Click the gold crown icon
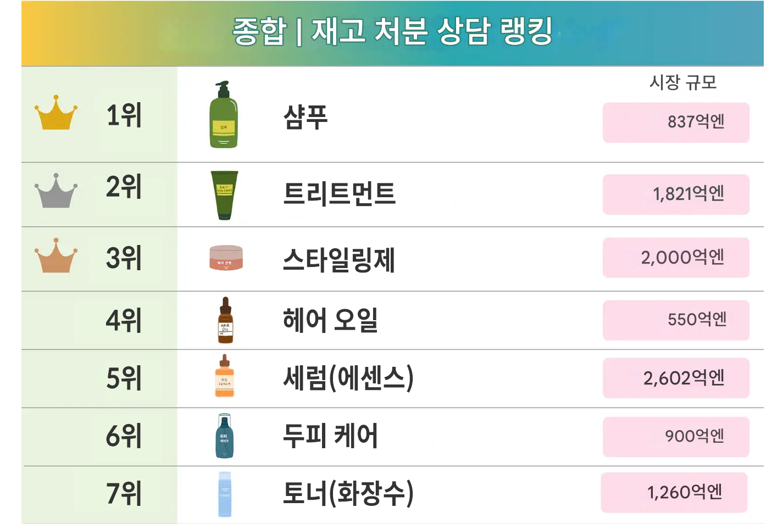783x524 pixels. click(55, 113)
